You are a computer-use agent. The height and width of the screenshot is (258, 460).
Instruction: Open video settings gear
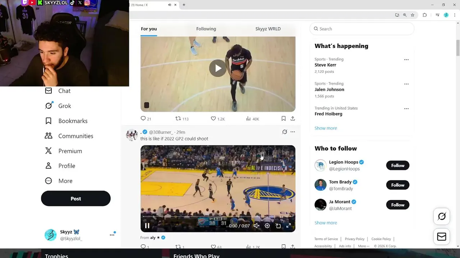267,226
